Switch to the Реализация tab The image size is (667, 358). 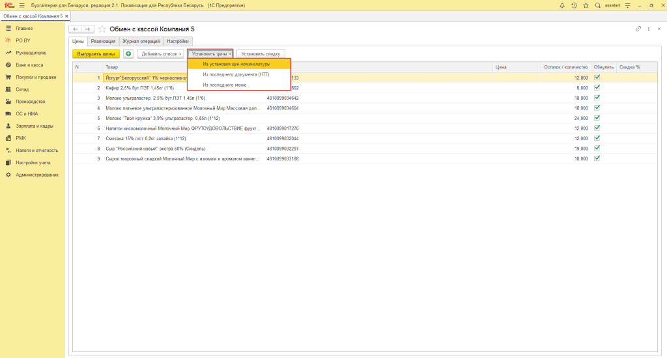[x=103, y=41]
